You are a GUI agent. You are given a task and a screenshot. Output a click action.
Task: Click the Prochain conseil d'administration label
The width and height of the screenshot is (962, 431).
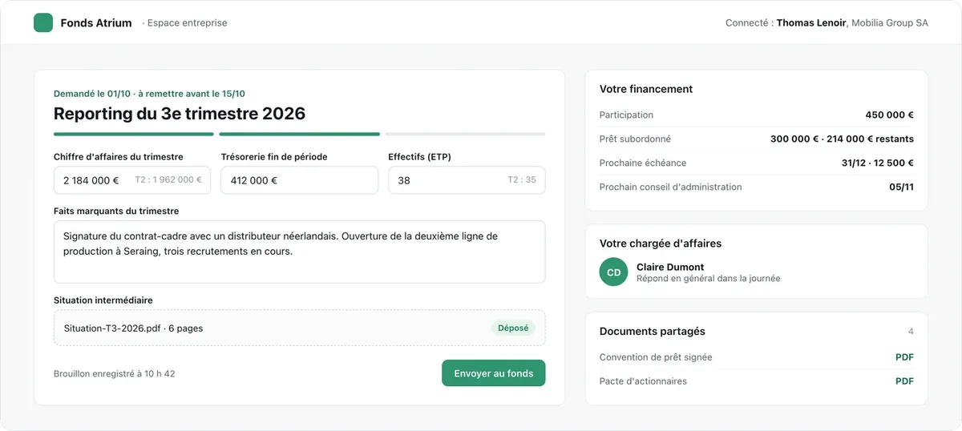671,187
